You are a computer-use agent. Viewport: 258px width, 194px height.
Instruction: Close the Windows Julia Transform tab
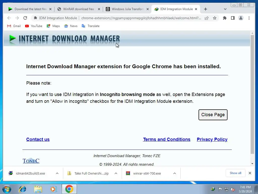tap(148, 9)
